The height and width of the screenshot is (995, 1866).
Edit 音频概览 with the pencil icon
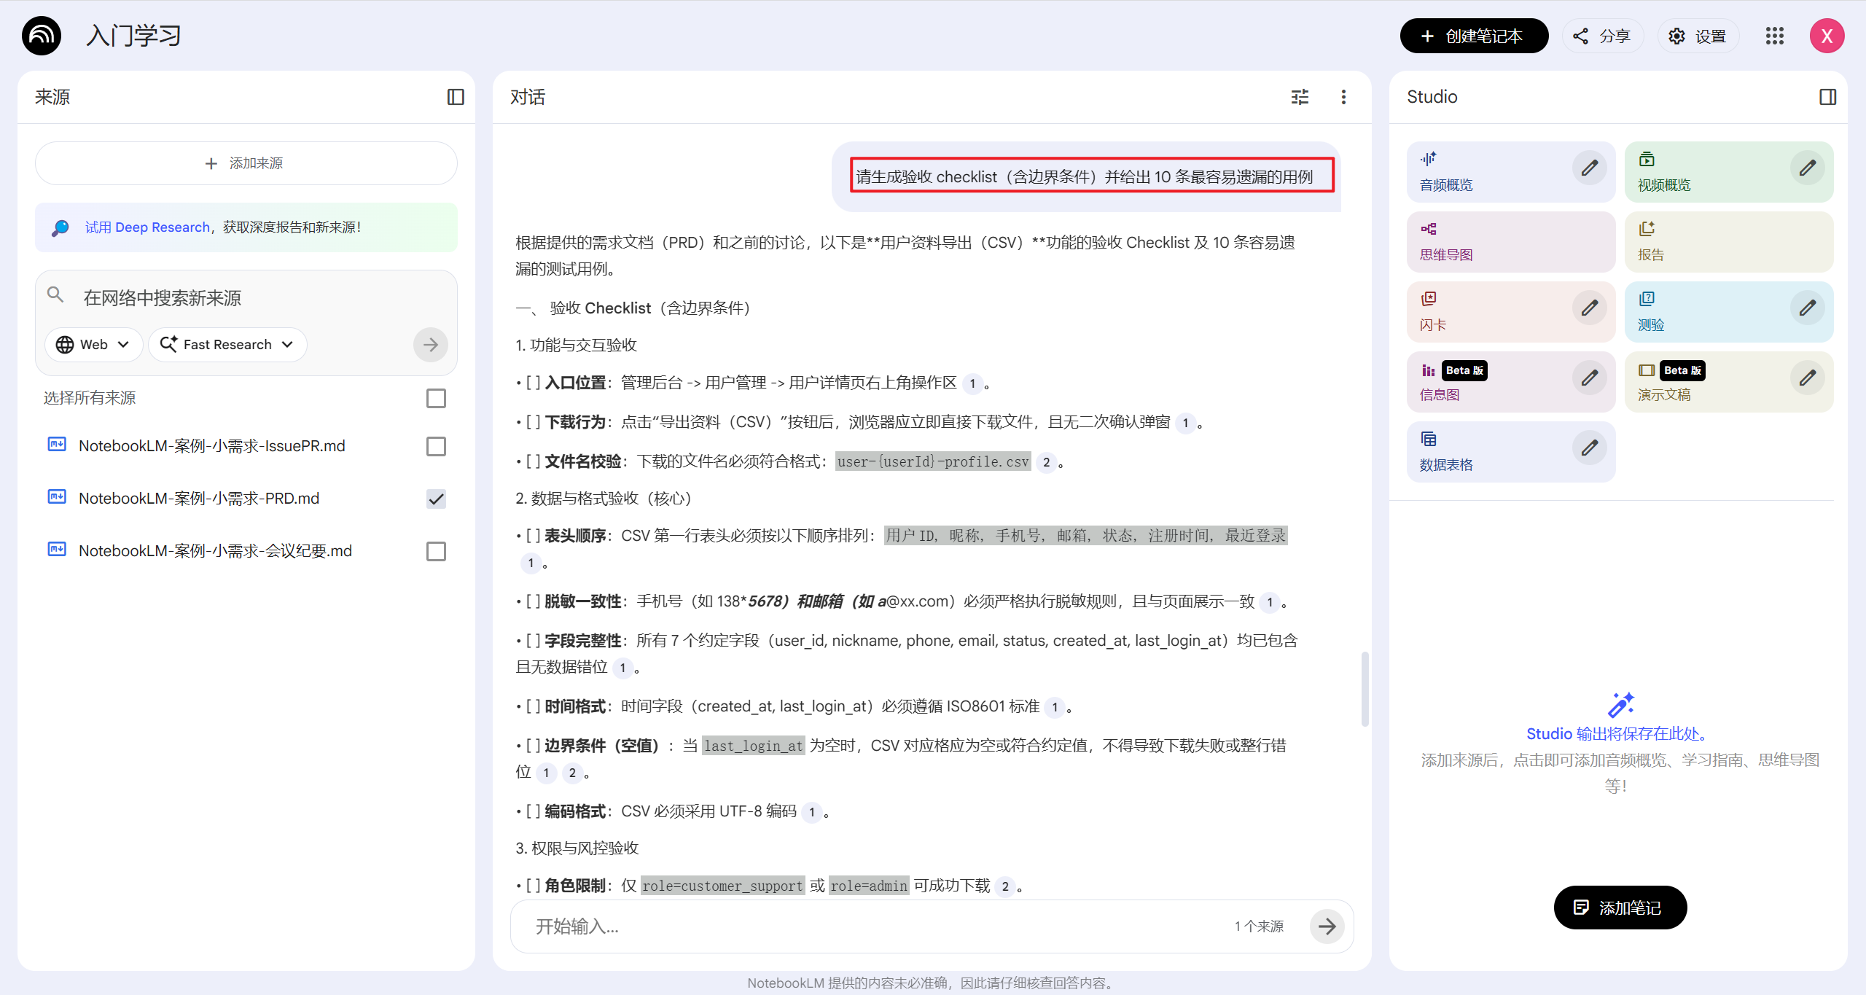pos(1590,168)
